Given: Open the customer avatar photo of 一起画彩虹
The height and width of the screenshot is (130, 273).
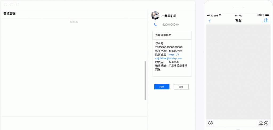Looking at the screenshot, I should (x=155, y=15).
